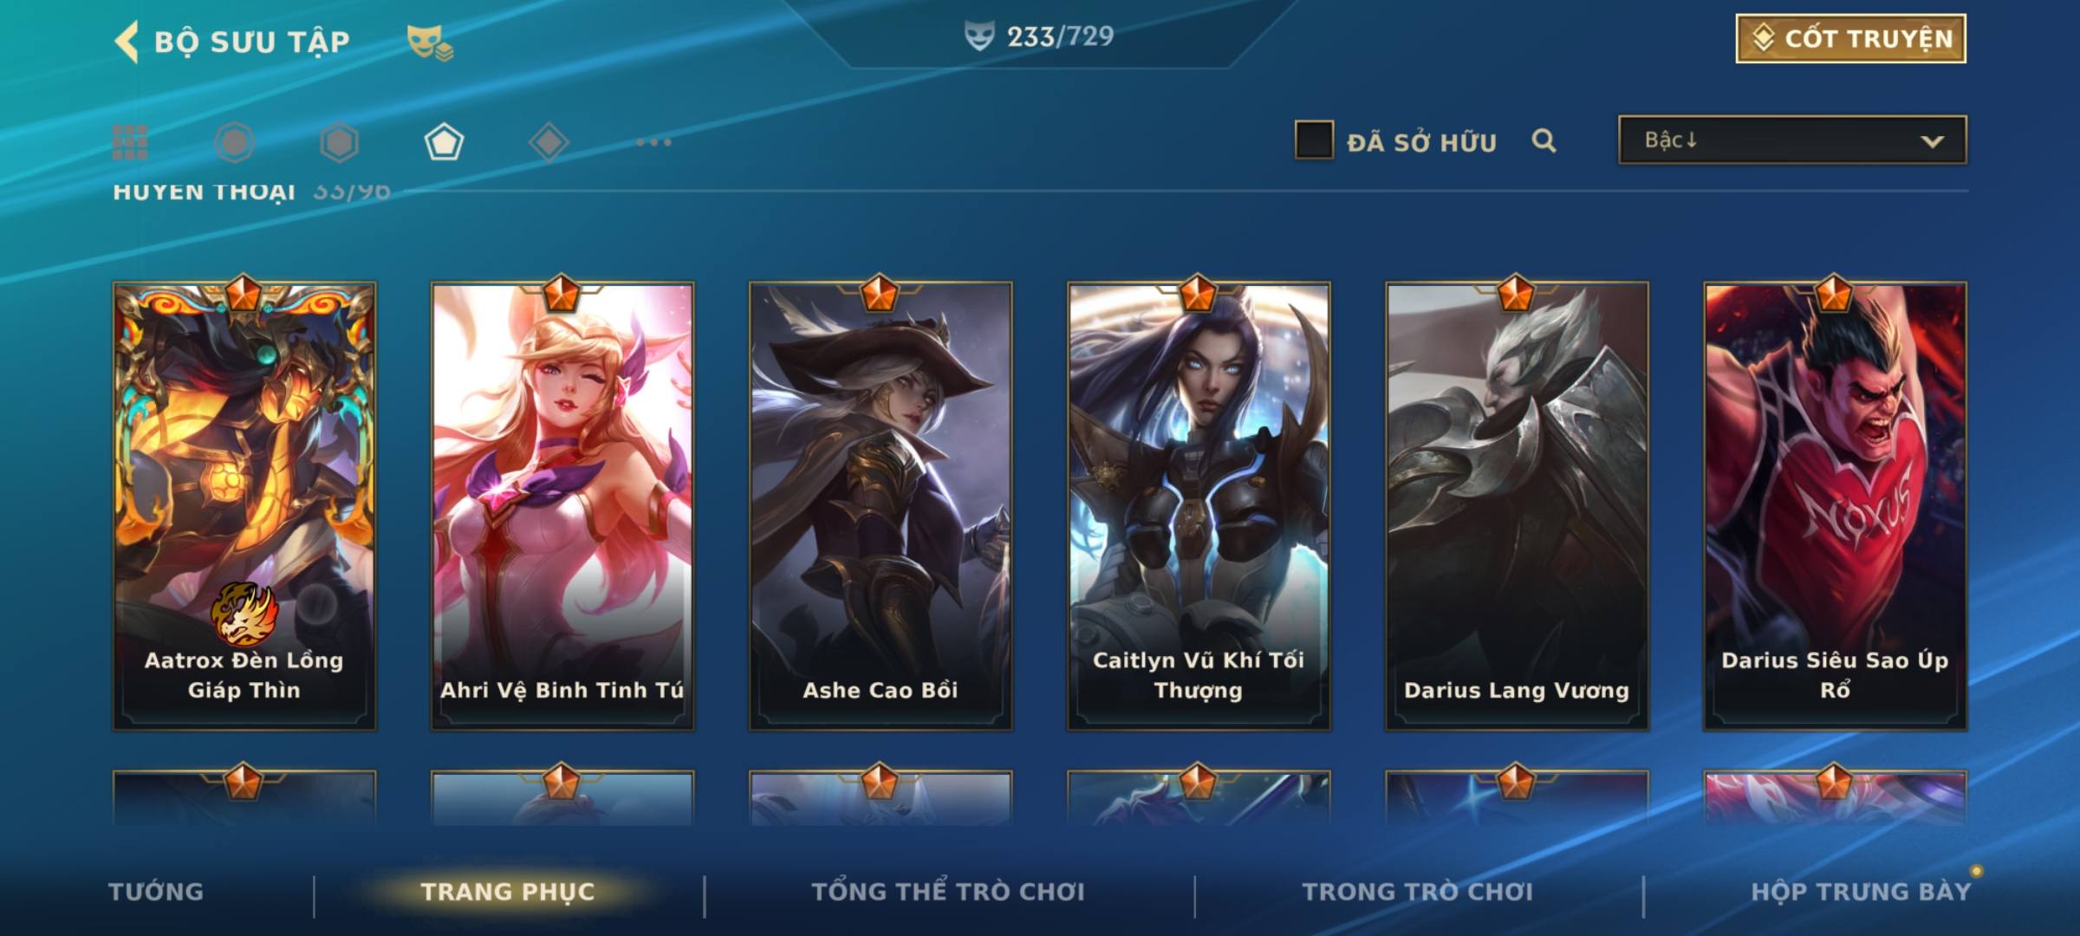Image resolution: width=2080 pixels, height=936 pixels.
Task: Expand the Bậc sort dropdown
Action: coord(1792,140)
